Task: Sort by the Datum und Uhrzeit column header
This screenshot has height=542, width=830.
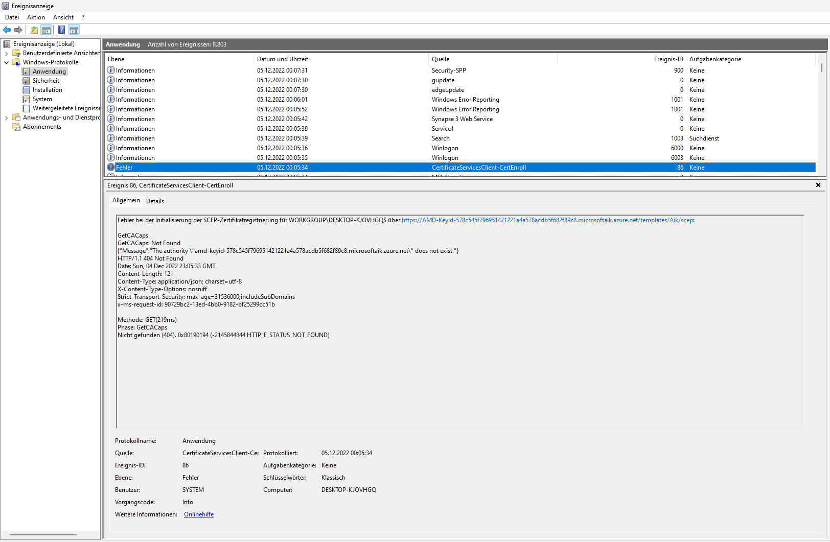Action: point(341,59)
